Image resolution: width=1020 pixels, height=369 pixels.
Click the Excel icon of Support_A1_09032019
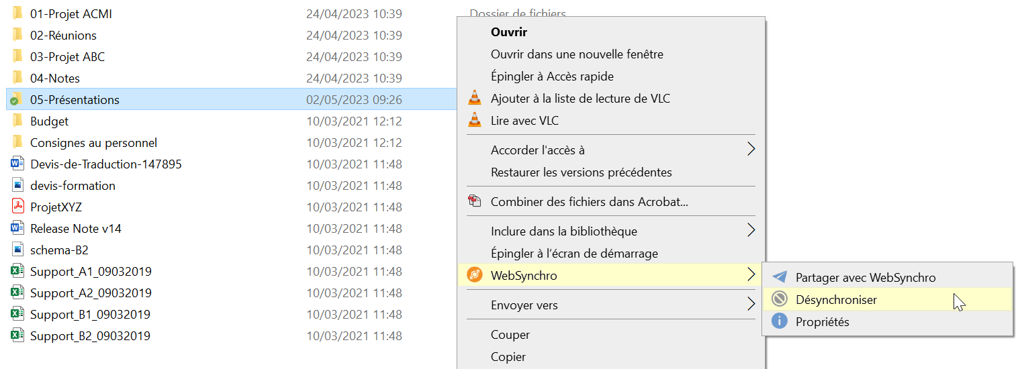[17, 271]
